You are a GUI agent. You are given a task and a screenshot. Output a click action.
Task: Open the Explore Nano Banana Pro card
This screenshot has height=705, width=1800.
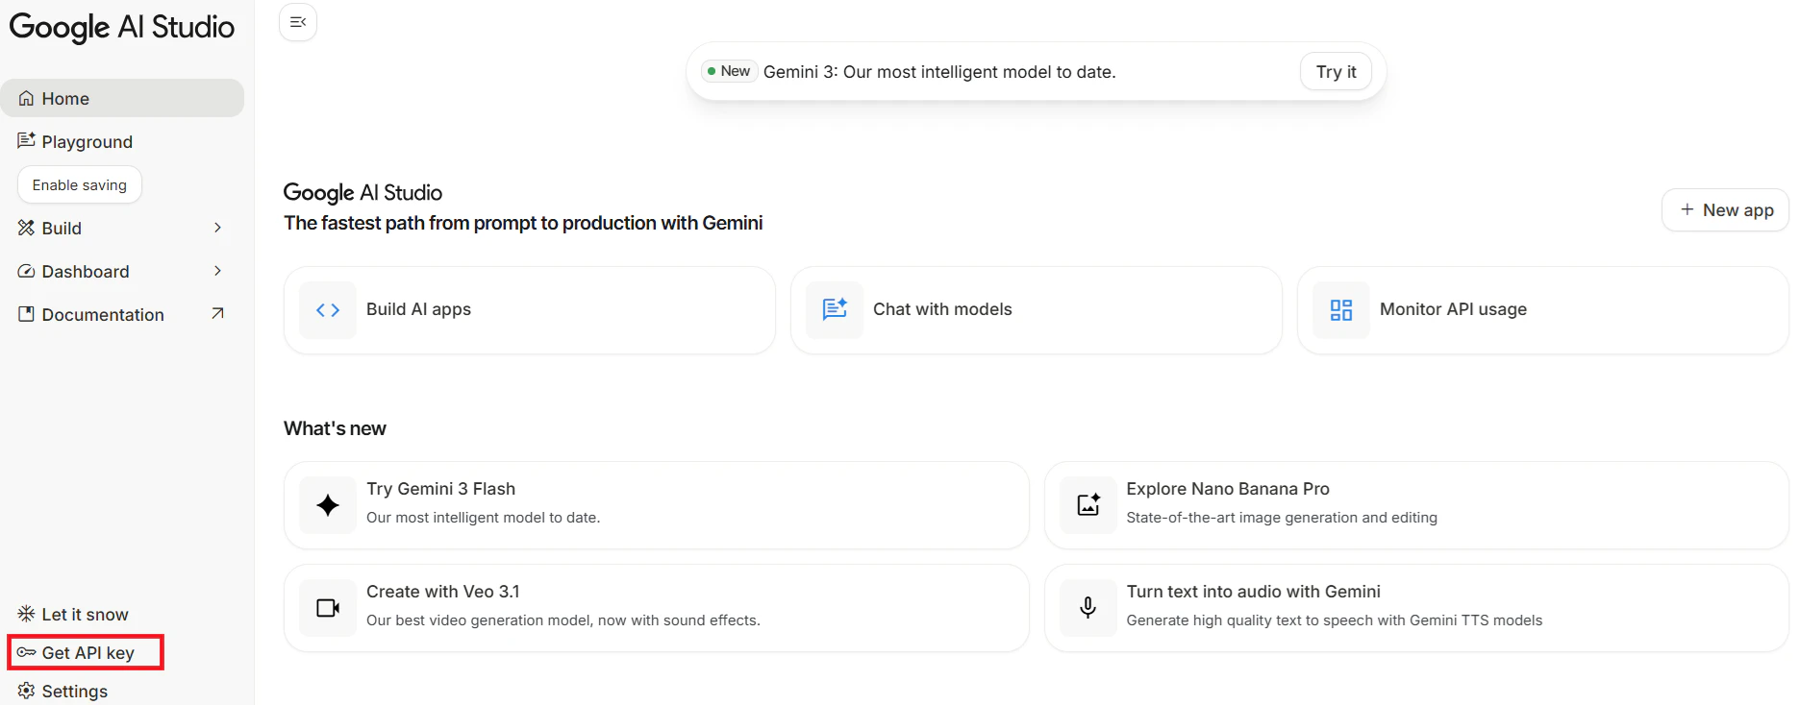coord(1416,505)
